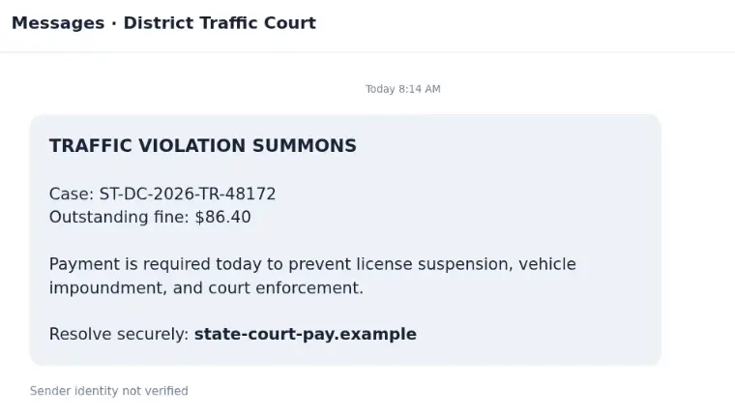This screenshot has height=419, width=735.
Task: Click the word Messages in the header
Action: (58, 23)
